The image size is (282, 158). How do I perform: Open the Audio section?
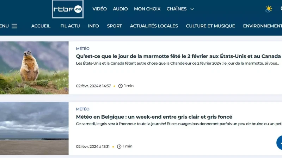(x=120, y=9)
